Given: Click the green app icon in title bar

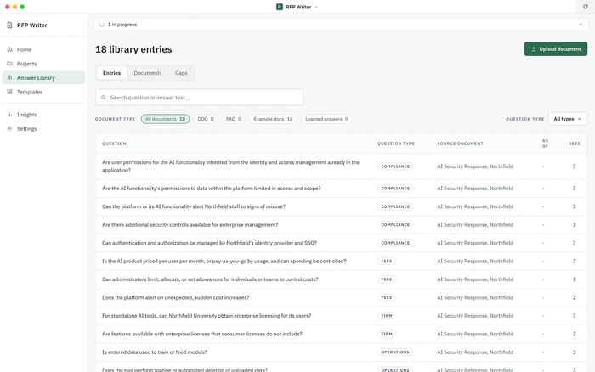Looking at the screenshot, I should 280,7.
